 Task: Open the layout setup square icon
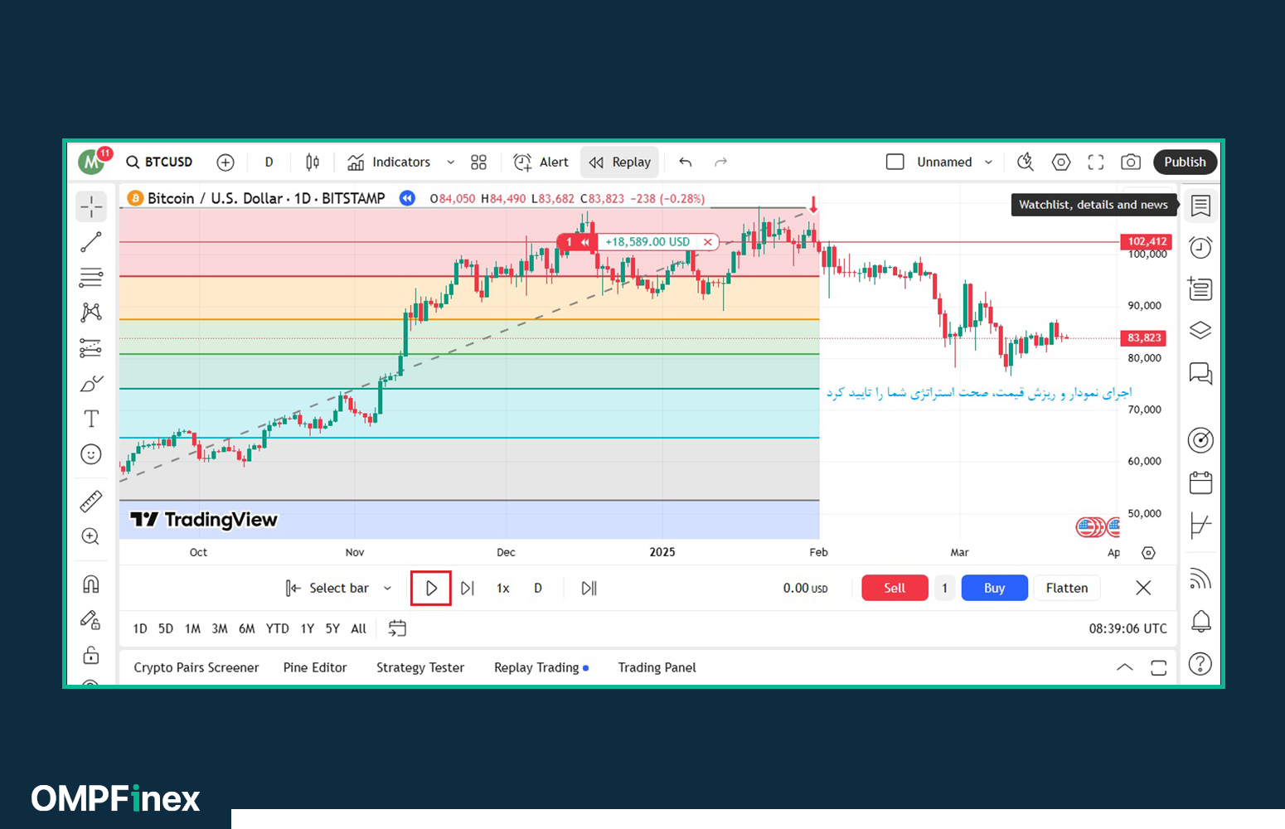[895, 162]
